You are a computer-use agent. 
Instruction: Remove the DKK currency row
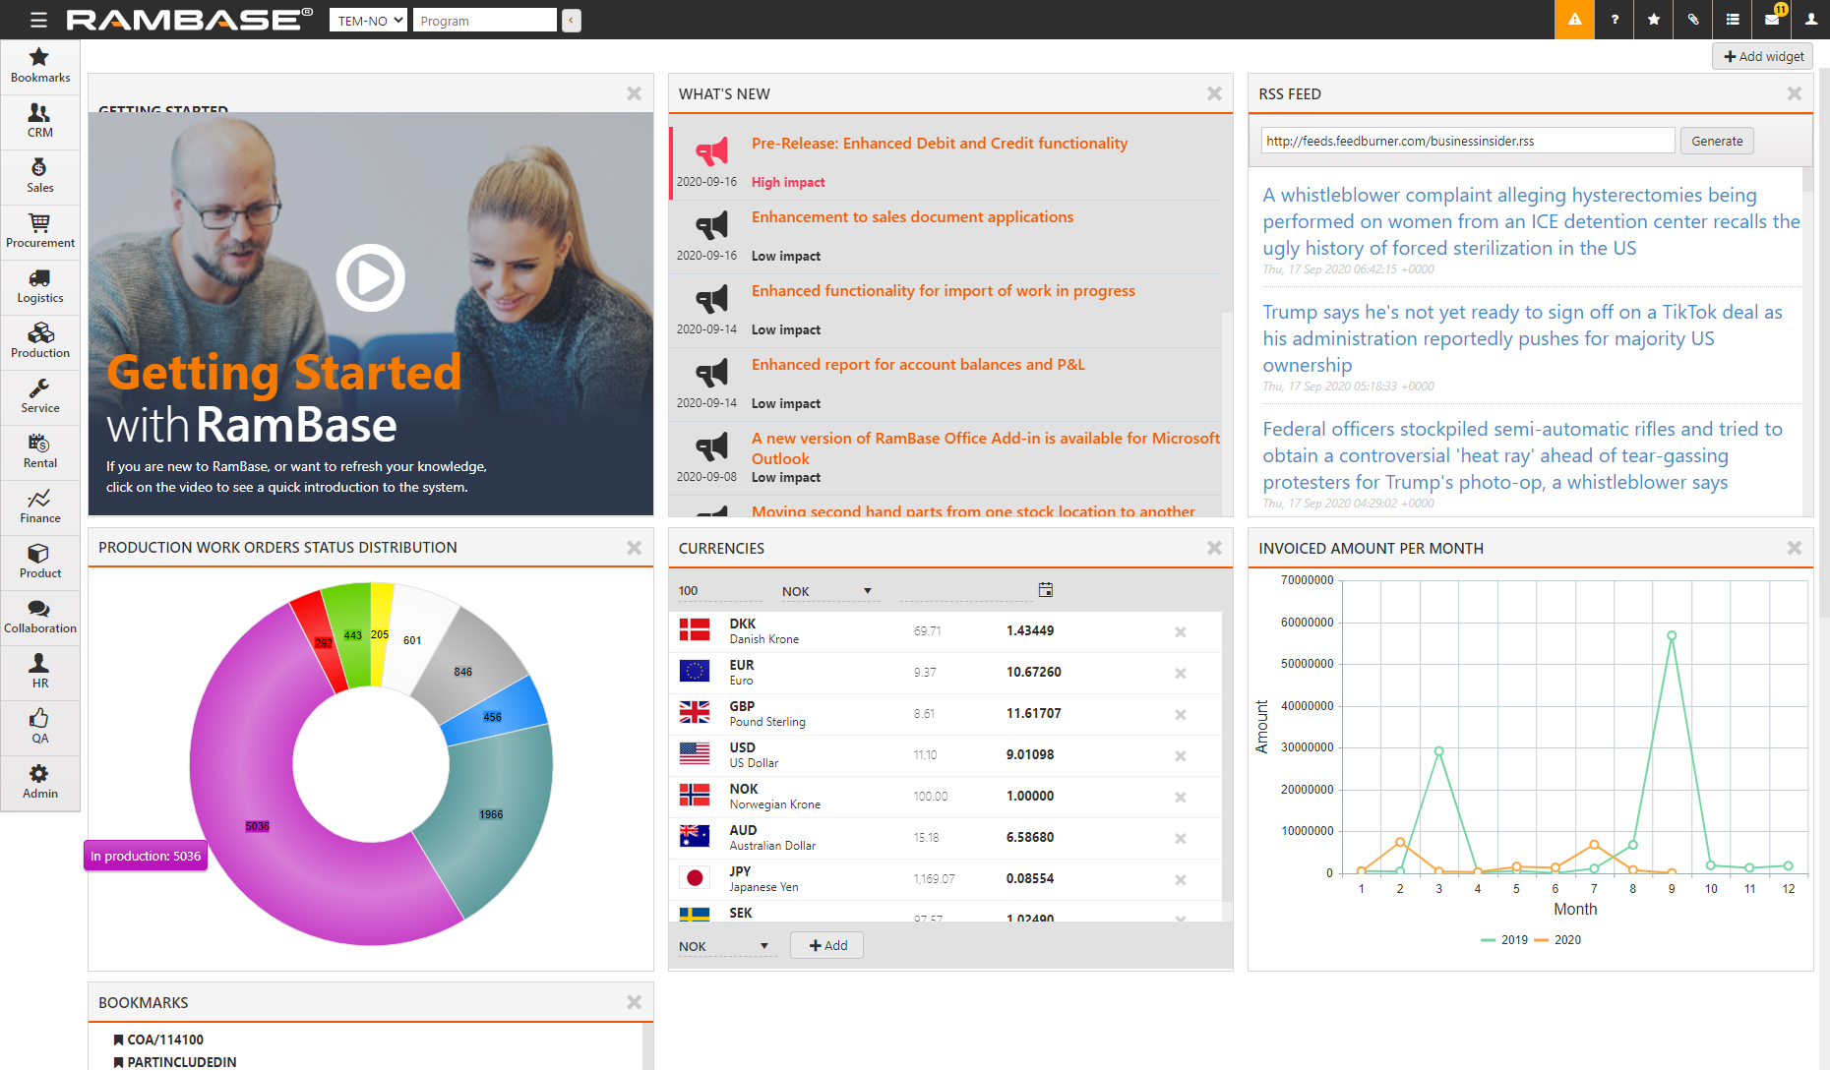[x=1180, y=632]
